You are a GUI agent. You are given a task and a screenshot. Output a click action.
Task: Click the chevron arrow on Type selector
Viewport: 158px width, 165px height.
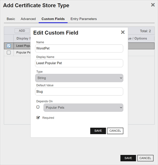pyautogui.click(x=121, y=78)
